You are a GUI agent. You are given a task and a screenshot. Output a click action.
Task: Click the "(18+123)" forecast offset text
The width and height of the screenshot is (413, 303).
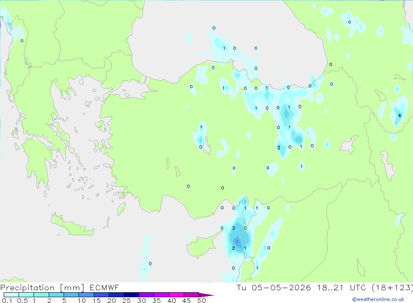(x=392, y=287)
